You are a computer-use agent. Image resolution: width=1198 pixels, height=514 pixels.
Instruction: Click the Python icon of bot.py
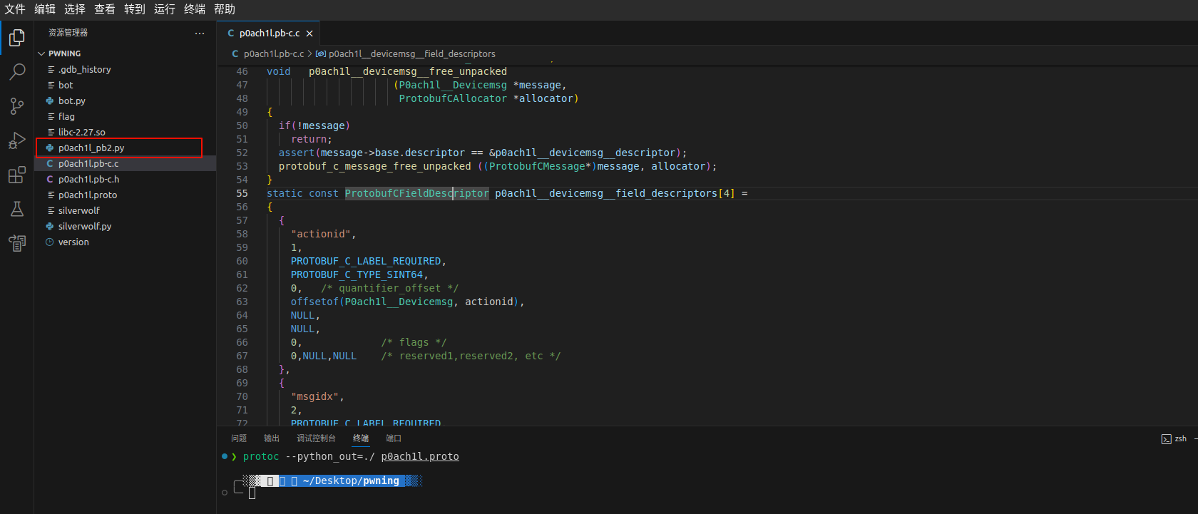pos(50,101)
